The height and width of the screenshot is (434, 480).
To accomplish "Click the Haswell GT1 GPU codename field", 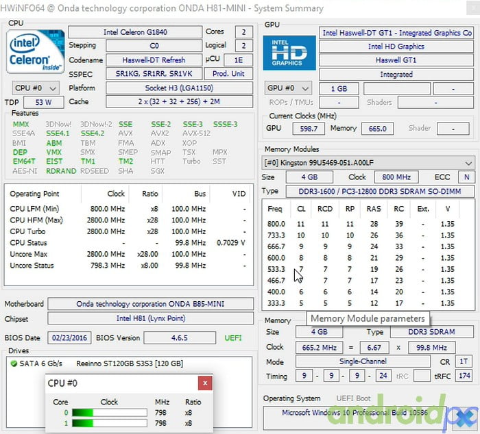I will 396,60.
